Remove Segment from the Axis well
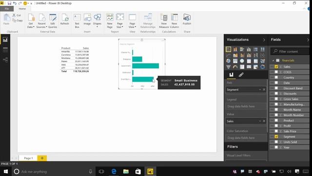Screen dimensions: 312x176 pyautogui.click(x=264, y=89)
